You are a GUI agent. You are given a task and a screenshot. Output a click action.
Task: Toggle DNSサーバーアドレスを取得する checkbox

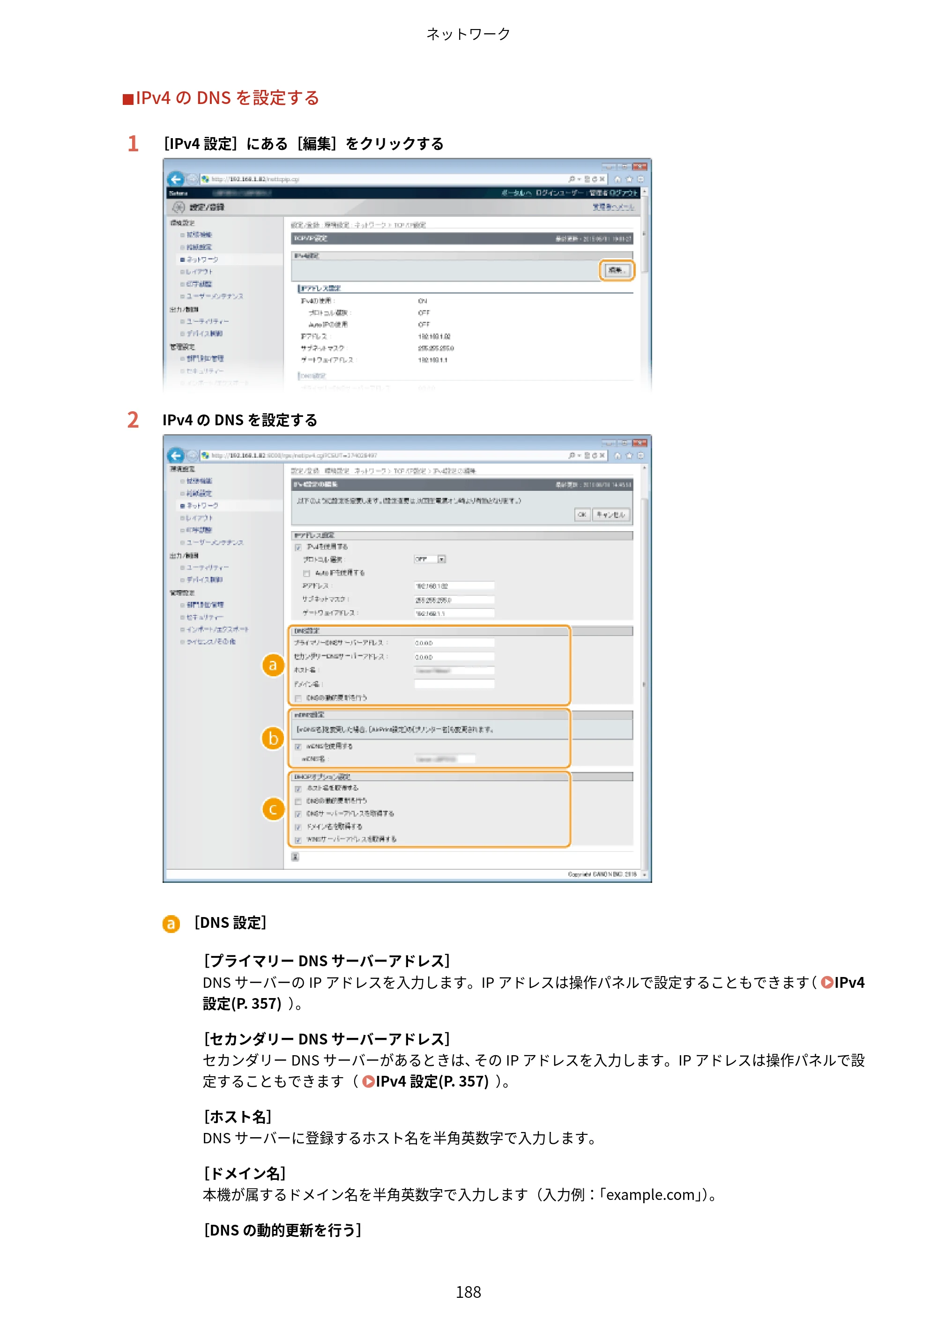(298, 814)
